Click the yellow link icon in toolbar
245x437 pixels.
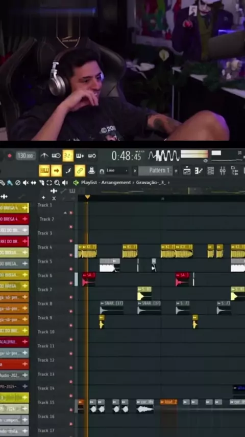pyautogui.click(x=80, y=170)
